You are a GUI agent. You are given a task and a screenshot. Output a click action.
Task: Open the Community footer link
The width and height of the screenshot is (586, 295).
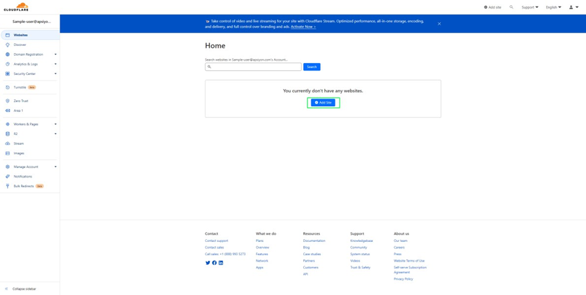(x=359, y=248)
